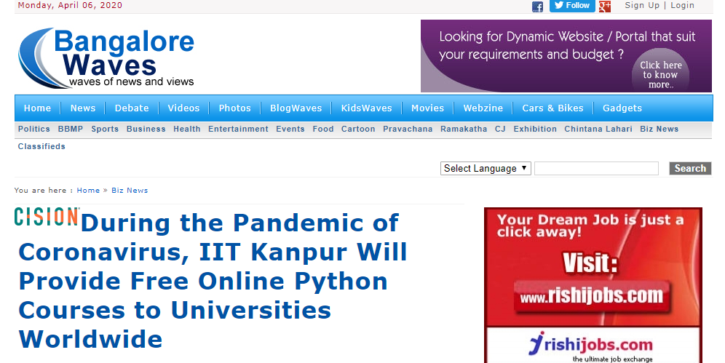Go to the Exhibition section
Viewport: 725px width, 363px height.
pos(535,129)
